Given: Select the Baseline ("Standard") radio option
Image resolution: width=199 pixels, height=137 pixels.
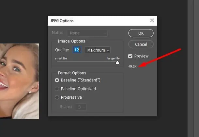Looking at the screenshot, I should tap(57, 80).
